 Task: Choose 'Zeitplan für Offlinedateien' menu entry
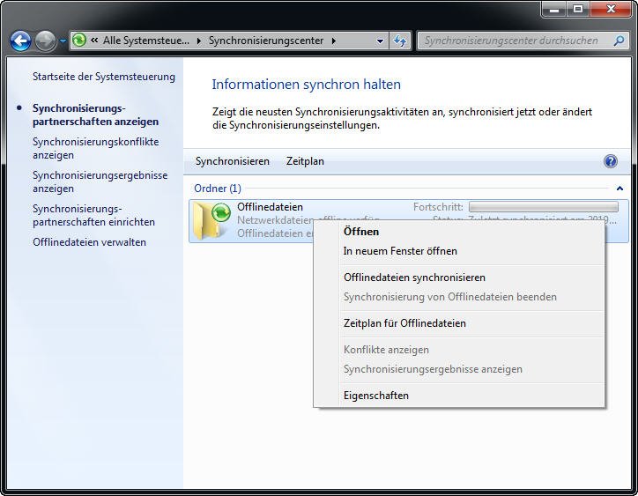coord(458,323)
